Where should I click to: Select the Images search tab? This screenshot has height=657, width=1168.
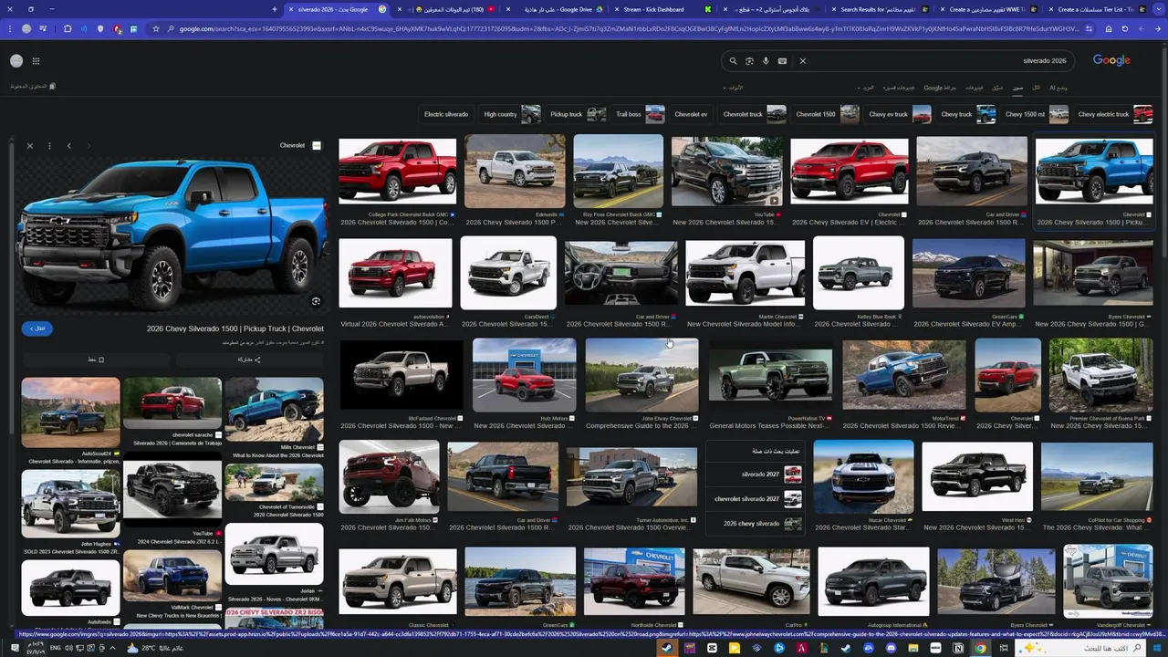1017,88
